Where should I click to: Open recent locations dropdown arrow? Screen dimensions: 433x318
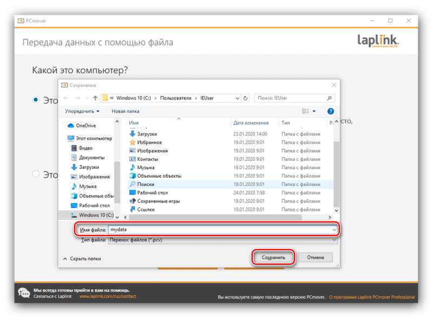(x=87, y=98)
